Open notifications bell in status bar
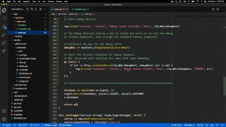Image resolution: width=226 pixels, height=127 pixels. (222, 125)
